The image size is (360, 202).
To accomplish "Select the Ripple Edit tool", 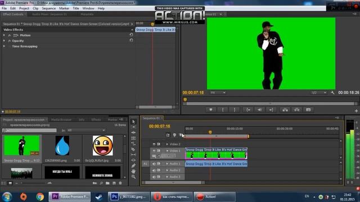I will click(134, 132).
